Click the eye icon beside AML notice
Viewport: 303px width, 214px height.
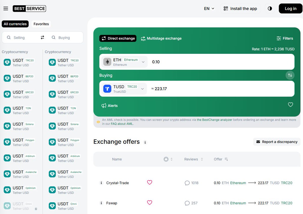(x=98, y=122)
